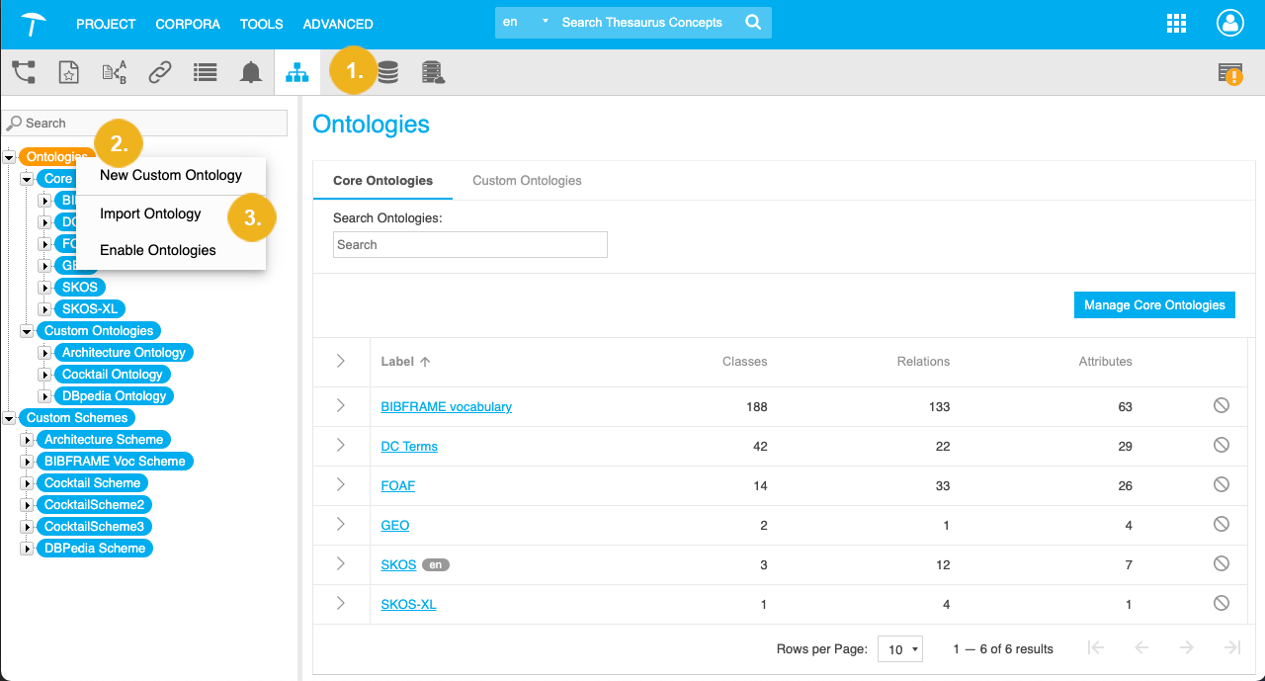
Task: Toggle disabled state for FOAF ontology
Action: [1221, 484]
